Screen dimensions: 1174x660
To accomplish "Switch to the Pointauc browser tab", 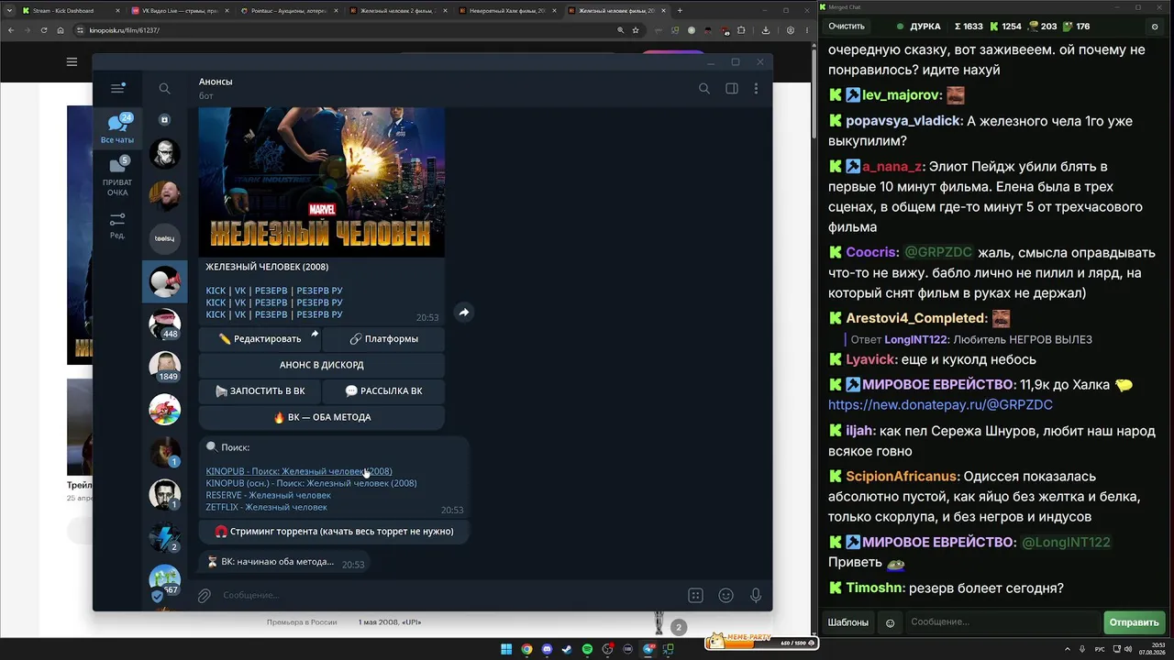I will tap(290, 11).
